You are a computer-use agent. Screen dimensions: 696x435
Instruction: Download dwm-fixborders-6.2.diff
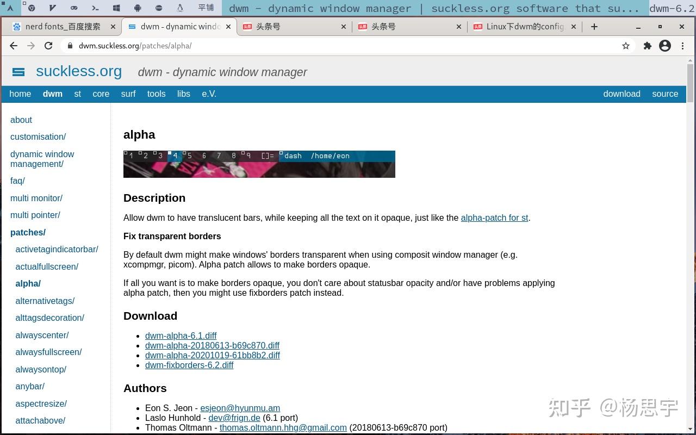pos(189,365)
